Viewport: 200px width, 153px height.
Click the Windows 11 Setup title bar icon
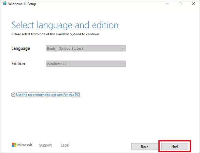click(4, 3)
